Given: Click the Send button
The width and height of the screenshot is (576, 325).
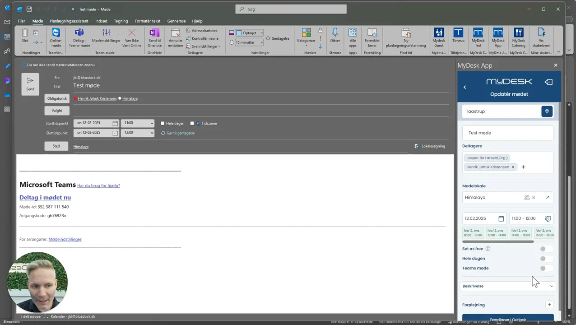Looking at the screenshot, I should coord(30,84).
